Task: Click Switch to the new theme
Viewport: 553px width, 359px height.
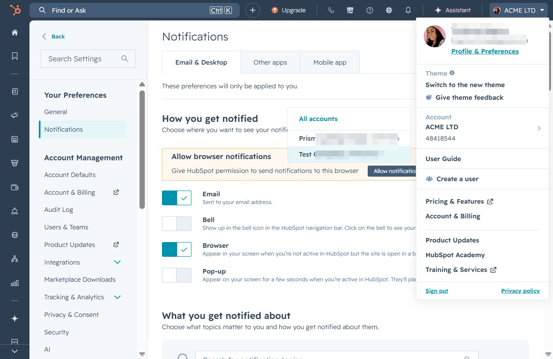Action: click(x=465, y=85)
